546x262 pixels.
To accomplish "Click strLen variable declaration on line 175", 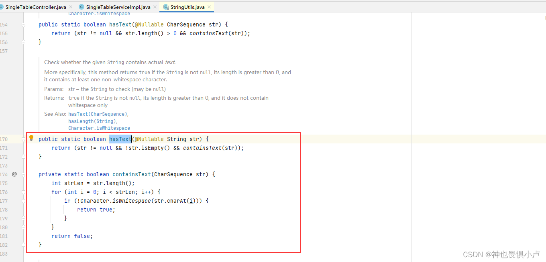I will click(74, 183).
